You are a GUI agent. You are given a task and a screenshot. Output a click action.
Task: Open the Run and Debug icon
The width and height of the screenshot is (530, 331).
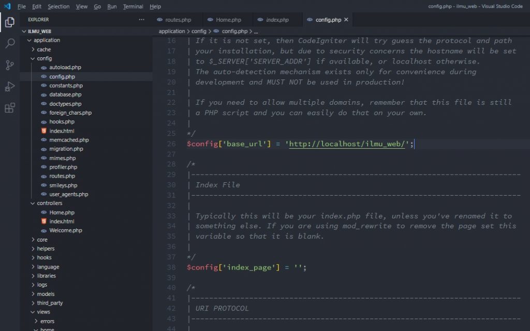pyautogui.click(x=9, y=86)
